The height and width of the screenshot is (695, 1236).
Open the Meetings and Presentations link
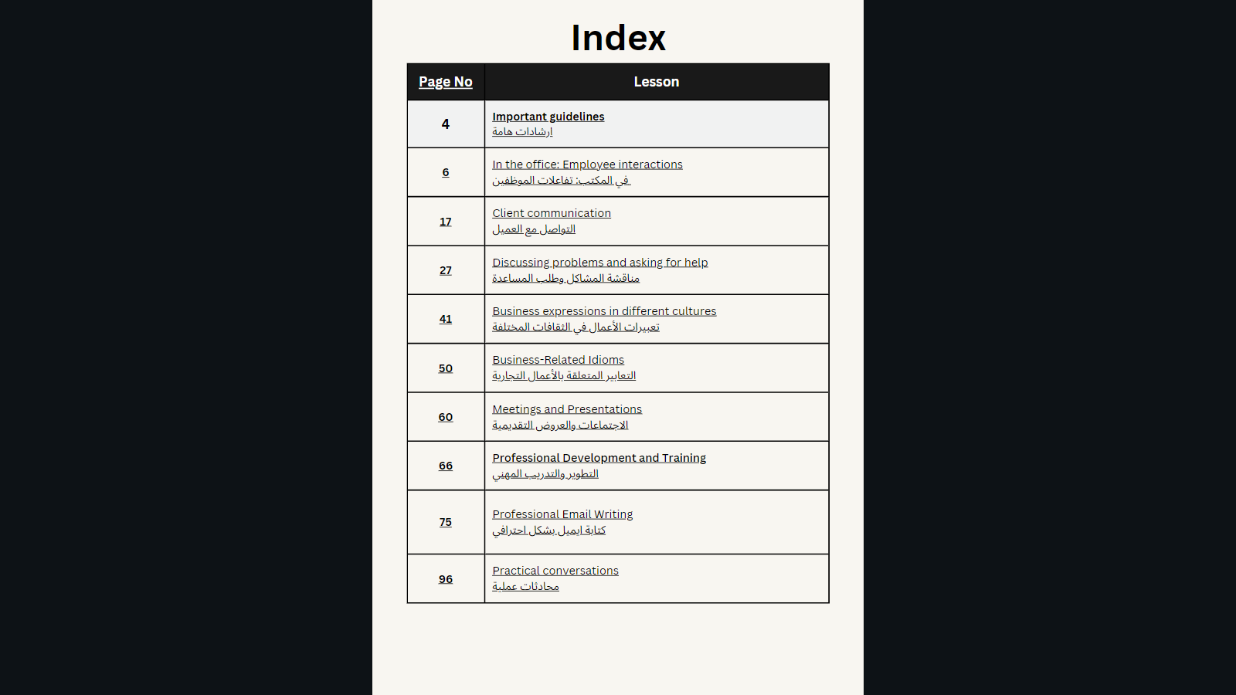coord(567,409)
